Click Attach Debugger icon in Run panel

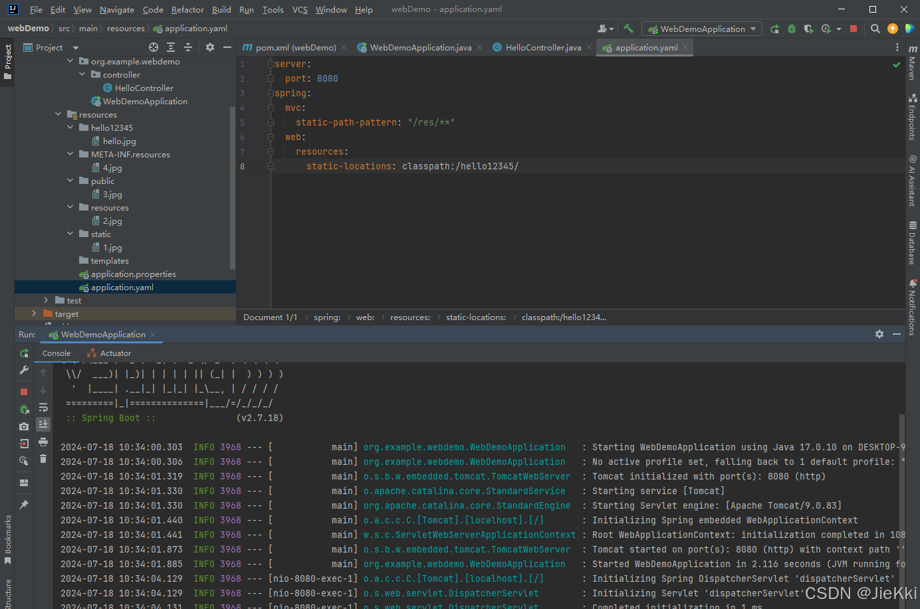click(x=24, y=409)
